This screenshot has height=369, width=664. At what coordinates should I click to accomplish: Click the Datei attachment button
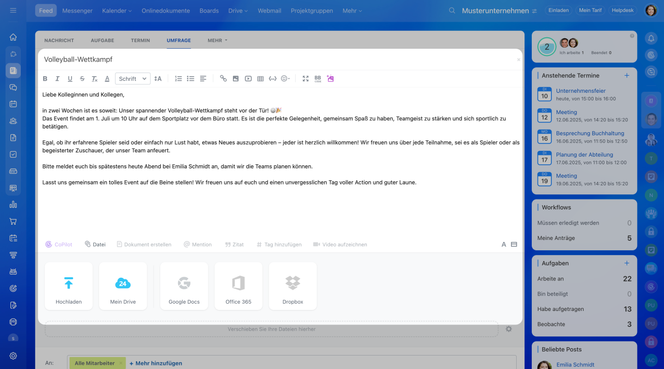95,245
